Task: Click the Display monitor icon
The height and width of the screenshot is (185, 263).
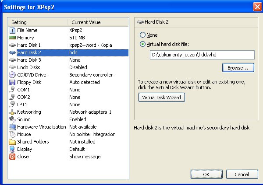Action: point(12,149)
